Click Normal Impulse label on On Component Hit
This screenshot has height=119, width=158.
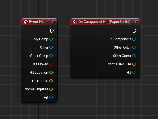pos(119,64)
